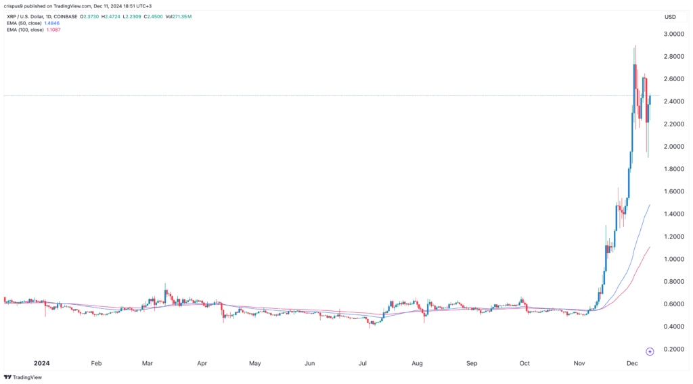Click the 0.4000 price axis label
The image size is (693, 384).
(x=673, y=327)
